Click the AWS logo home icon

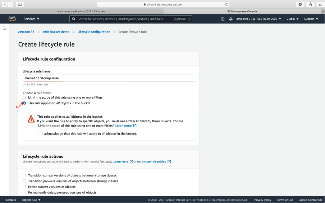12,19
